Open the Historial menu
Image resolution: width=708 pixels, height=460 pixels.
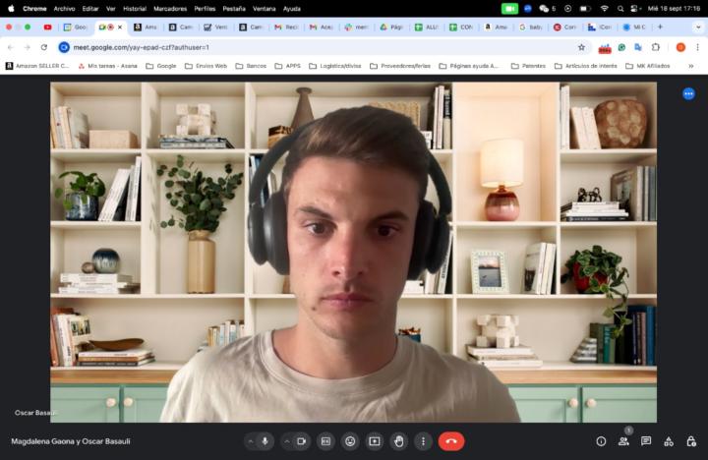pos(135,8)
